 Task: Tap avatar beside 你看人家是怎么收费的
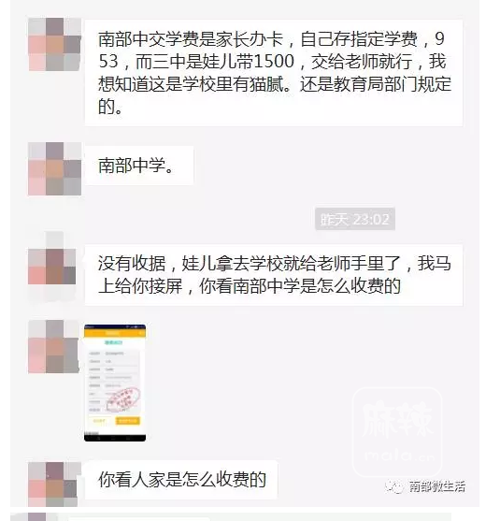(54, 484)
